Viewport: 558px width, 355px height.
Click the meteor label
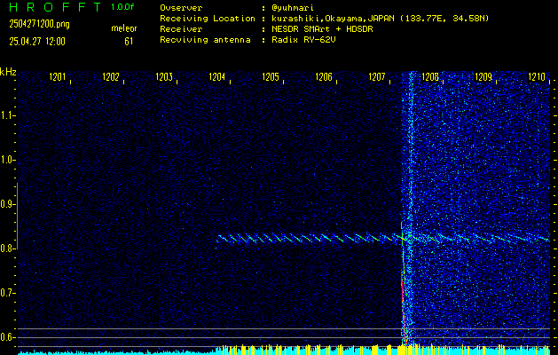(124, 28)
